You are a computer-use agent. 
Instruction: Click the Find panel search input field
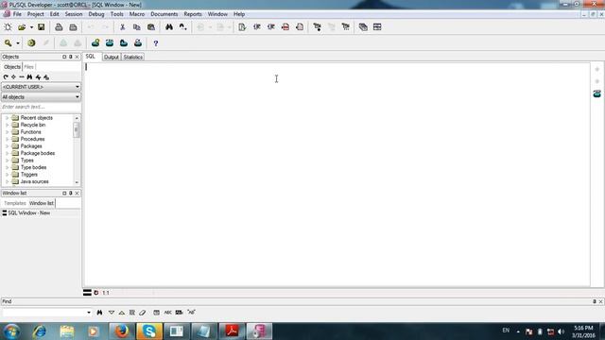pos(44,313)
